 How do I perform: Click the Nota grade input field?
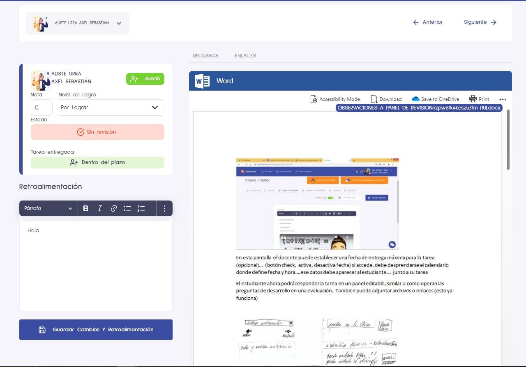42,107
